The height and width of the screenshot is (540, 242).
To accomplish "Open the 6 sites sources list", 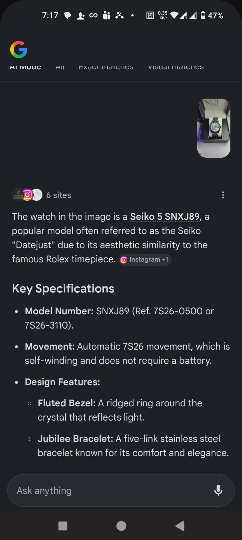I will coord(59,195).
